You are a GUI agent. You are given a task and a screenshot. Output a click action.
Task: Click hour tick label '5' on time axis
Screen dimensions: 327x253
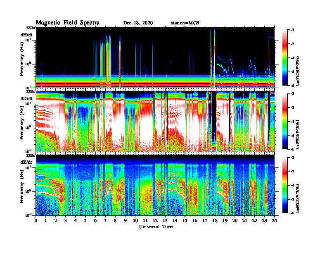click(86, 221)
